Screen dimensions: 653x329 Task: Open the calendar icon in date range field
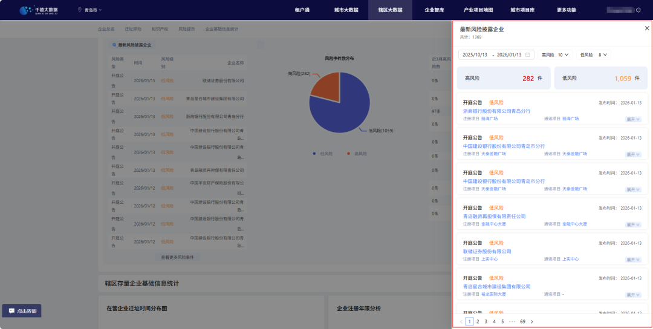pos(528,54)
